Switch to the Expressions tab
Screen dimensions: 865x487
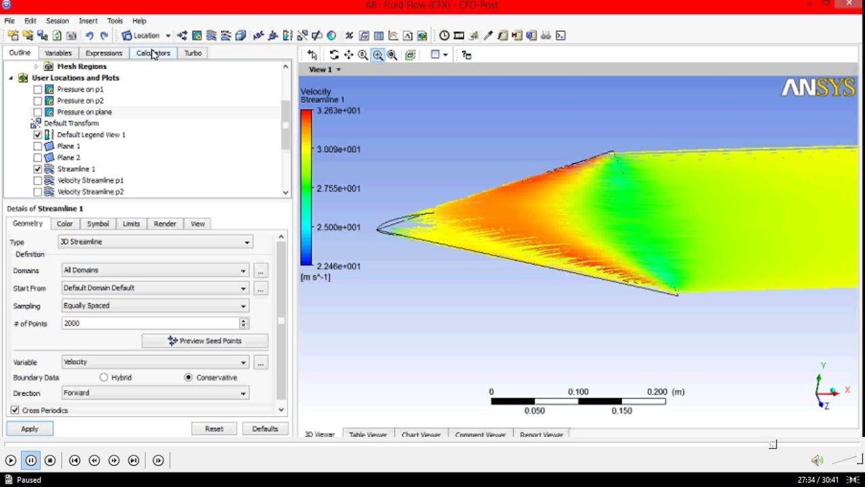(x=103, y=53)
